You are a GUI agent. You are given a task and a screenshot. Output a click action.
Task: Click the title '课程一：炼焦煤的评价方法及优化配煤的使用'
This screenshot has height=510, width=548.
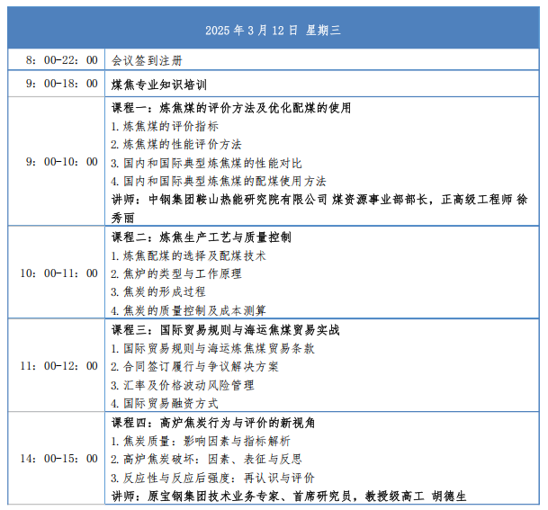231,108
